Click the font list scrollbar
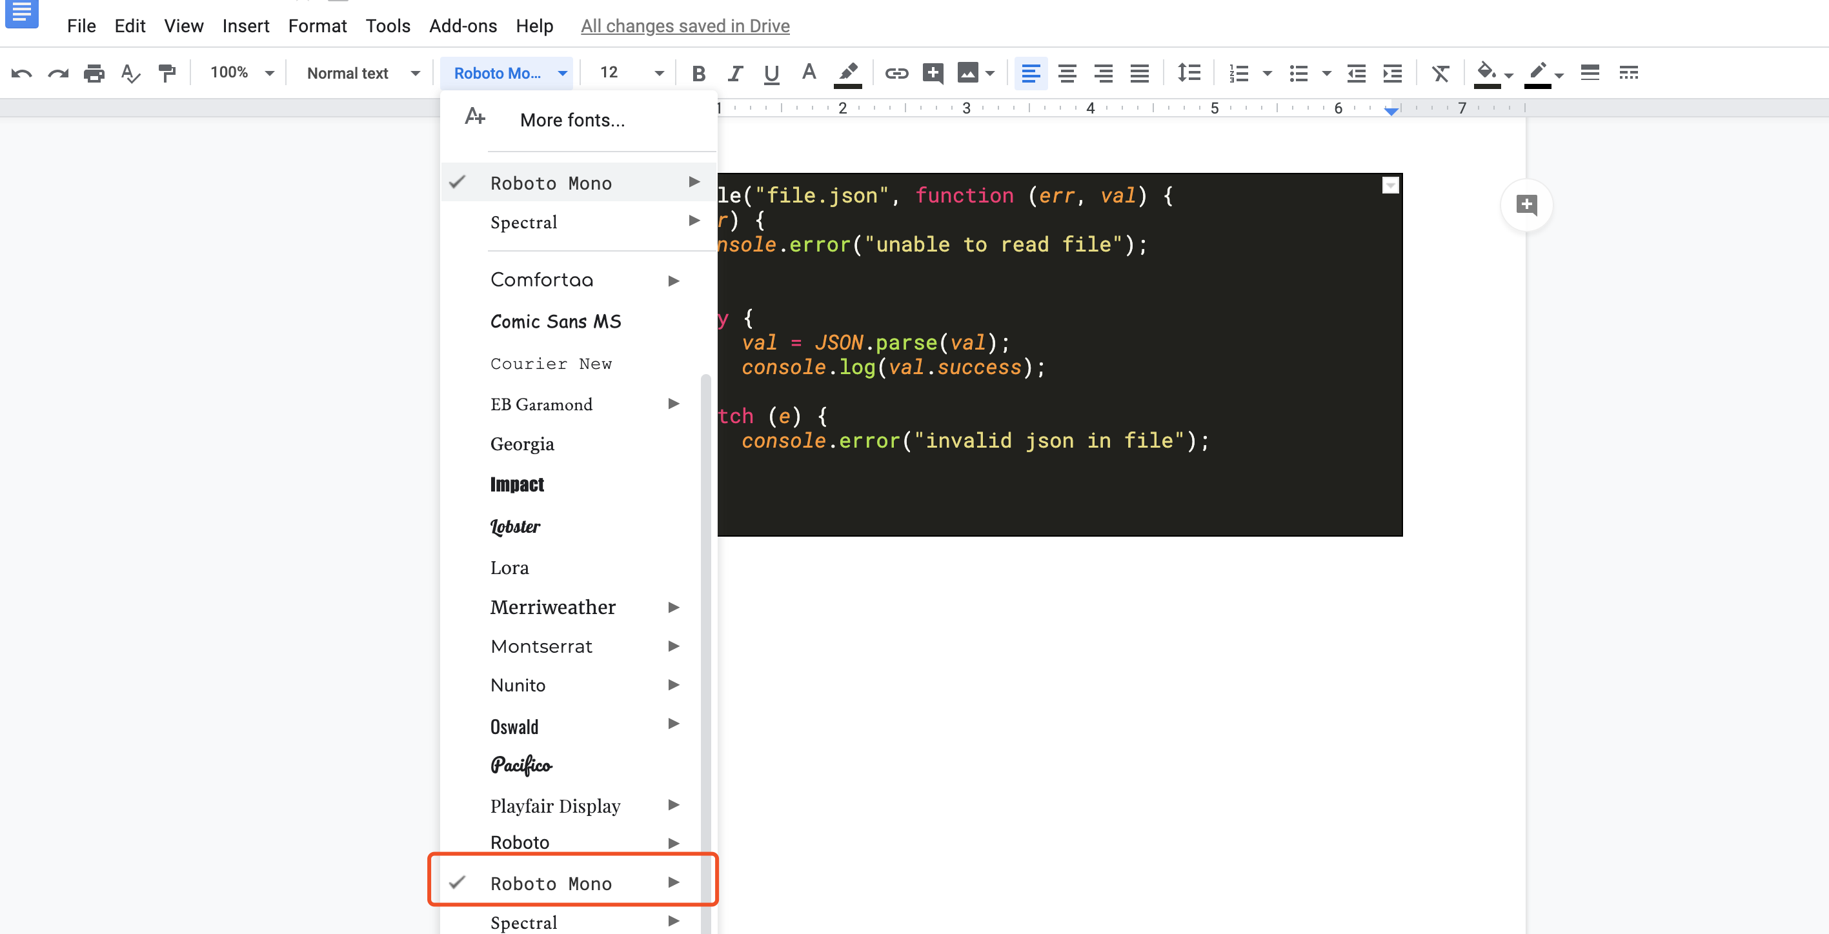Image resolution: width=1829 pixels, height=934 pixels. 706,653
